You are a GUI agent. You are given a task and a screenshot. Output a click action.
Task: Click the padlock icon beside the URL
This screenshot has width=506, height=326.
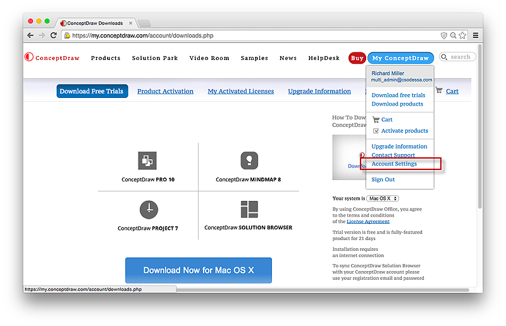[67, 35]
